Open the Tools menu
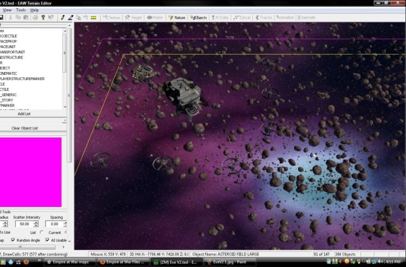This screenshot has height=267, width=406. (x=21, y=10)
